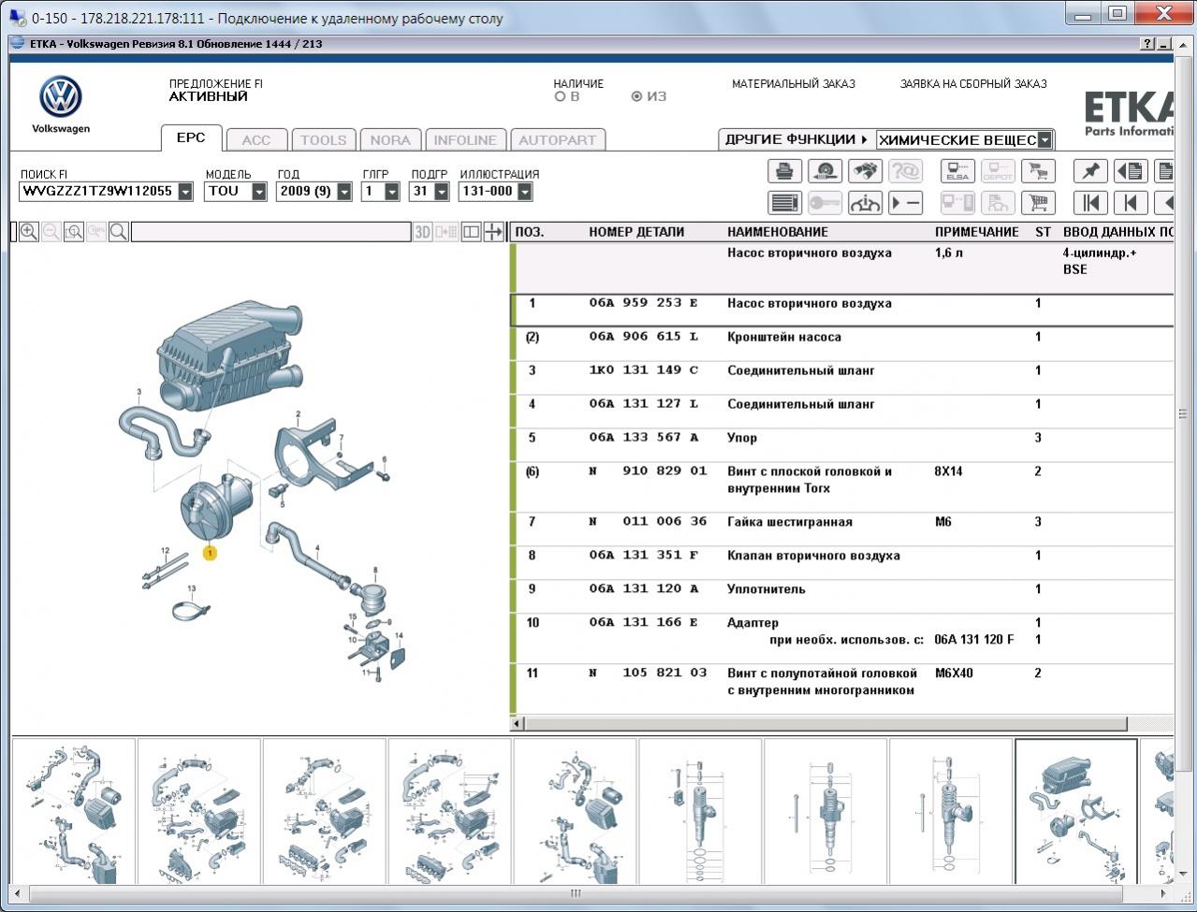Click the ETKA help question mark button

(x=1147, y=44)
